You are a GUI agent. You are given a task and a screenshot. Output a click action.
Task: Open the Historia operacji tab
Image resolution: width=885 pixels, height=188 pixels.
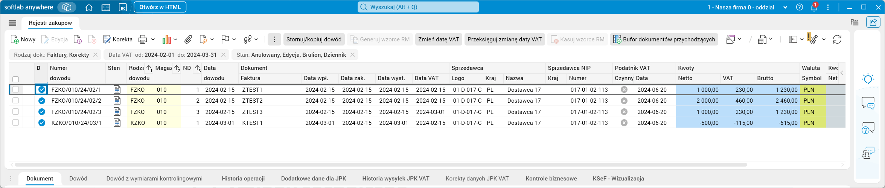243,179
